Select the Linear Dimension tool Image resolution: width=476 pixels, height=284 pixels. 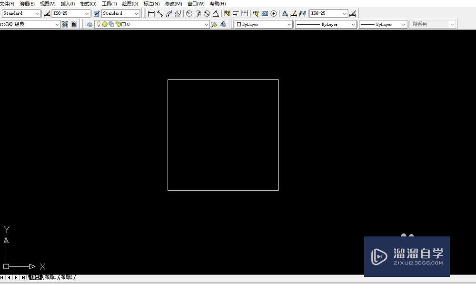[x=150, y=13]
